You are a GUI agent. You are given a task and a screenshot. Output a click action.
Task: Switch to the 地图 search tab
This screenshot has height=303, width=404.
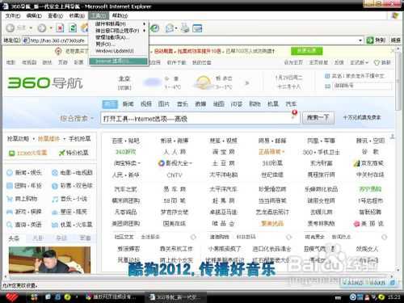coord(218,104)
